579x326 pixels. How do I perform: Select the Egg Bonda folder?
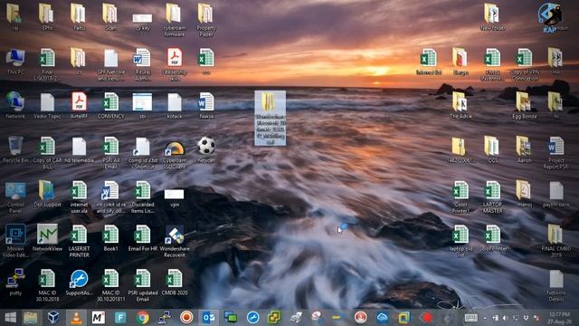pyautogui.click(x=525, y=106)
